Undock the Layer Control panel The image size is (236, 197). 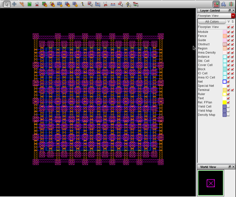[x=229, y=11]
